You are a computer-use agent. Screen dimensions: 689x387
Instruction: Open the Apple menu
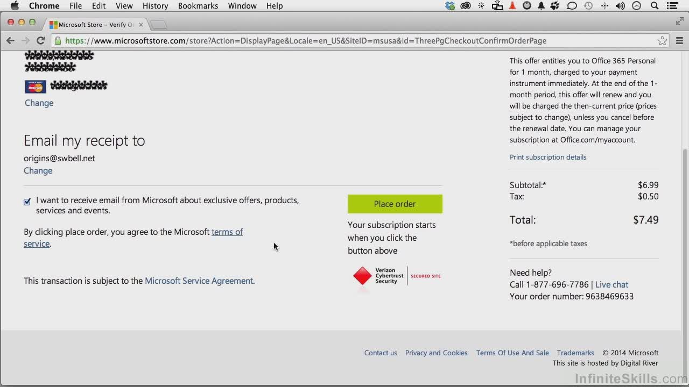[15, 6]
